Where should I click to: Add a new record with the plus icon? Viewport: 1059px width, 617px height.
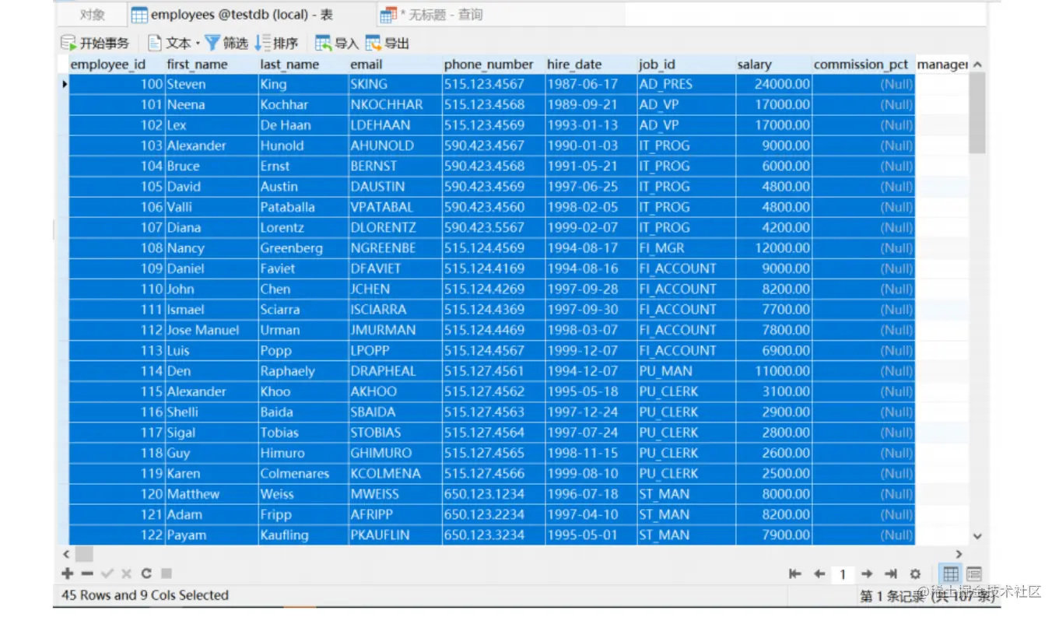click(x=68, y=573)
